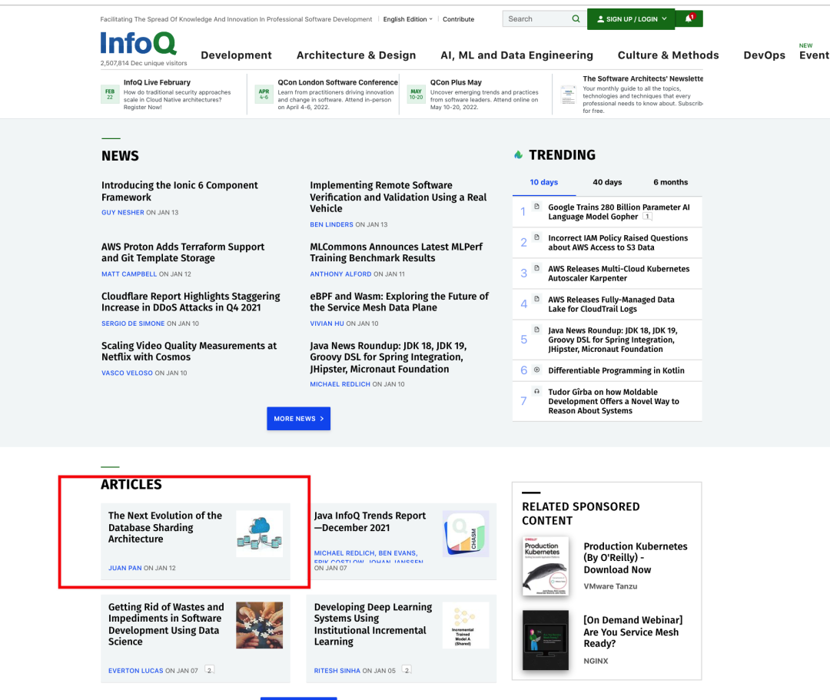Open Introducing the Ionic 6 Component Framework
This screenshot has height=700, width=830.
[x=179, y=191]
